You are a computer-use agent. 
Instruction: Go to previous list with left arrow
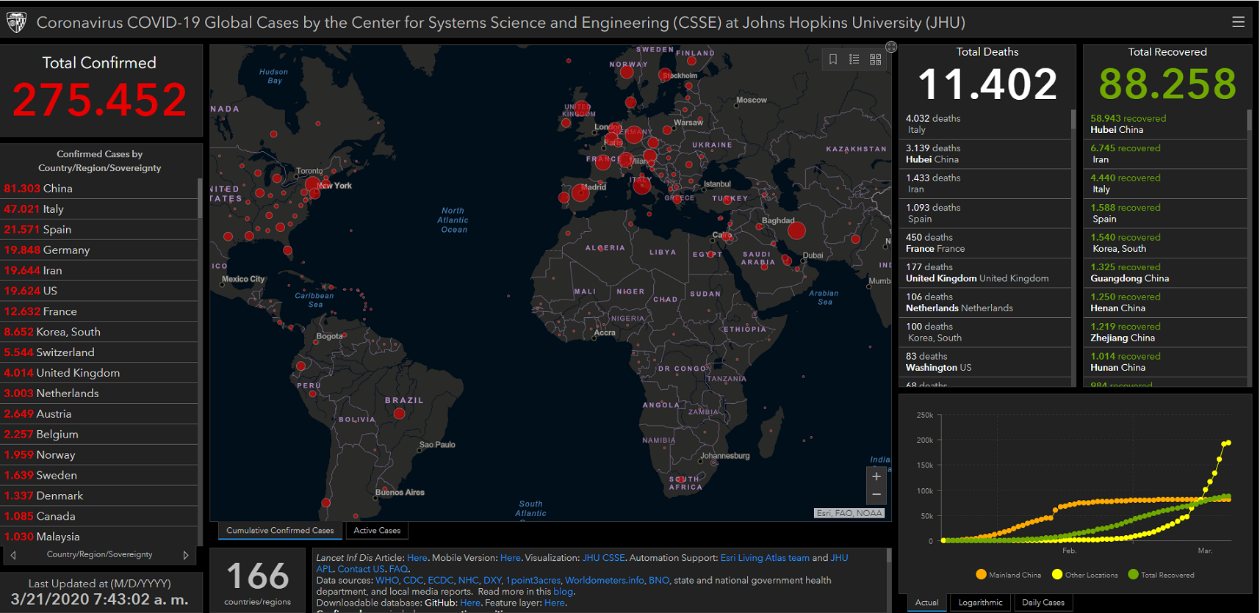click(13, 555)
